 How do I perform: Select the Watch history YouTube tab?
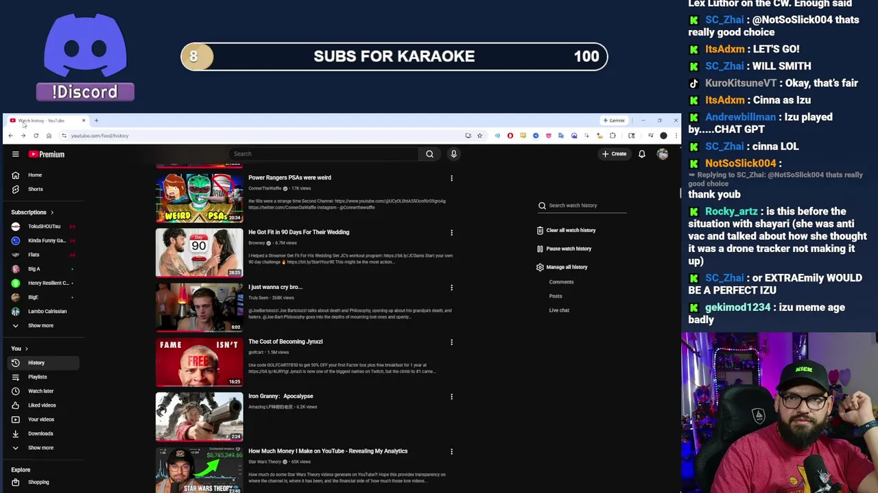pyautogui.click(x=47, y=121)
